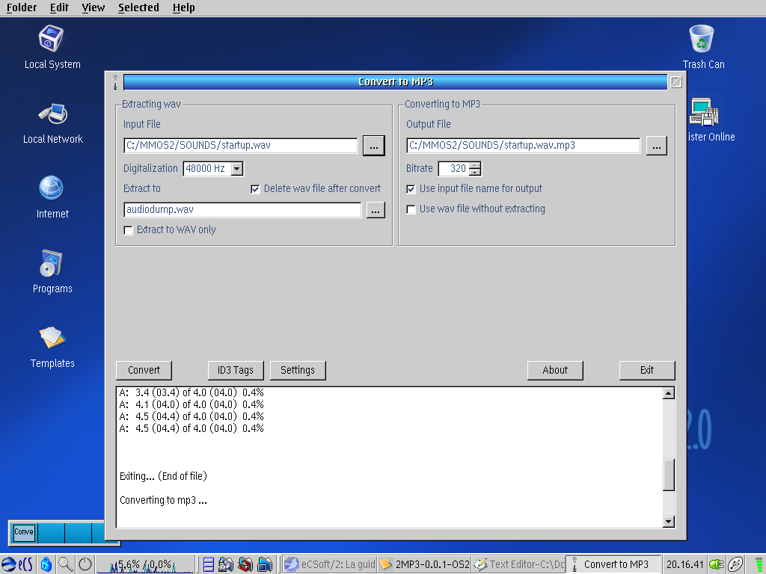Open the Help menu

click(x=184, y=7)
